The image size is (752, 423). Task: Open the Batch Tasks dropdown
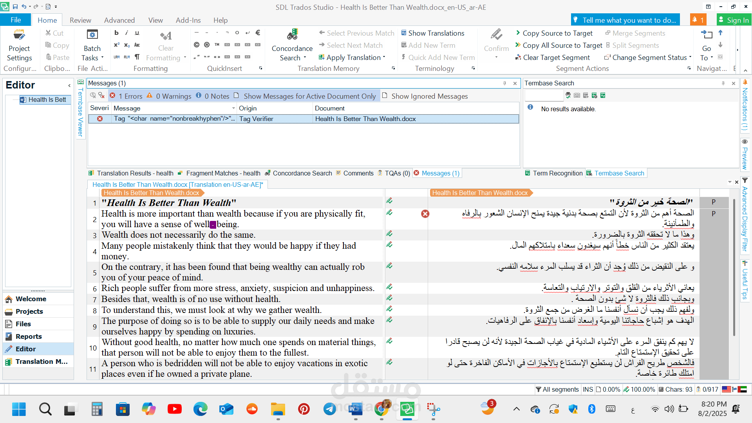click(92, 45)
